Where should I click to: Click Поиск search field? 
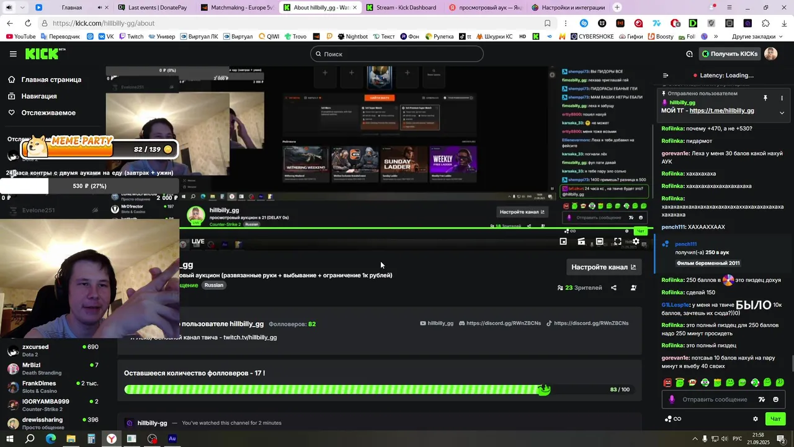(x=397, y=54)
